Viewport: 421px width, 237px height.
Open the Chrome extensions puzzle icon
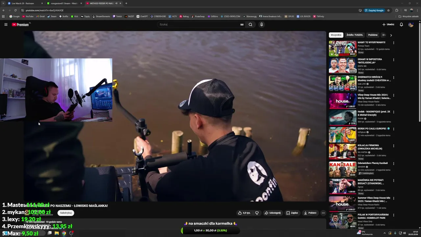397,10
